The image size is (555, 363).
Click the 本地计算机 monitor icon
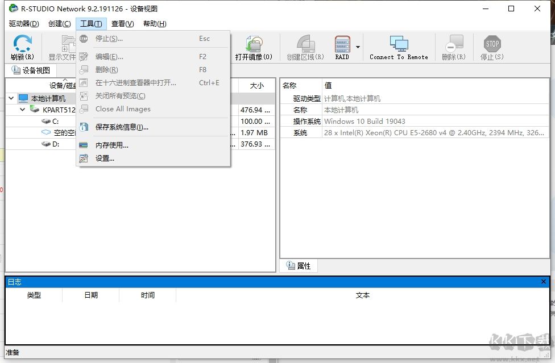point(23,98)
